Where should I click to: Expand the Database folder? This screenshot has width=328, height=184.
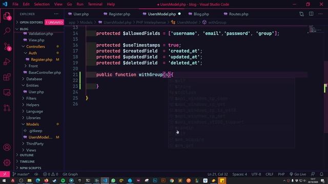click(x=34, y=79)
